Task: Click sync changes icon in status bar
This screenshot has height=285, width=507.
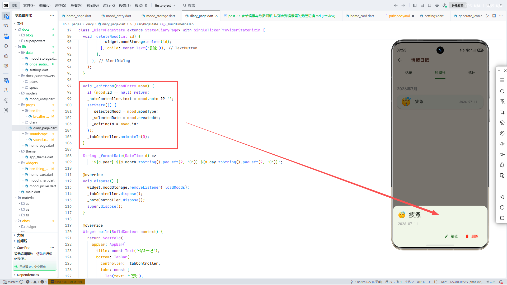Action: 21,282
